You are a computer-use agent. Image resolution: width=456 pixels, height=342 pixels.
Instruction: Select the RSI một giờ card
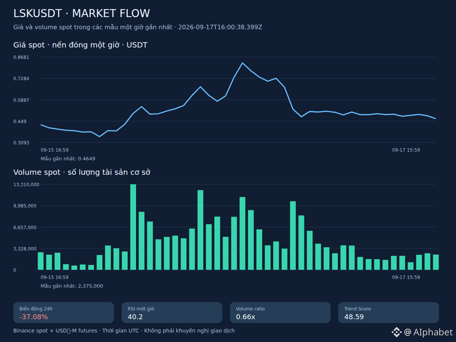pos(172,313)
